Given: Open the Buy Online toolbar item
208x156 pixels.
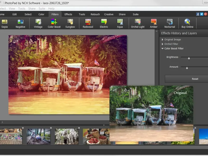Looking at the screenshot, I should pyautogui.click(x=187, y=23).
